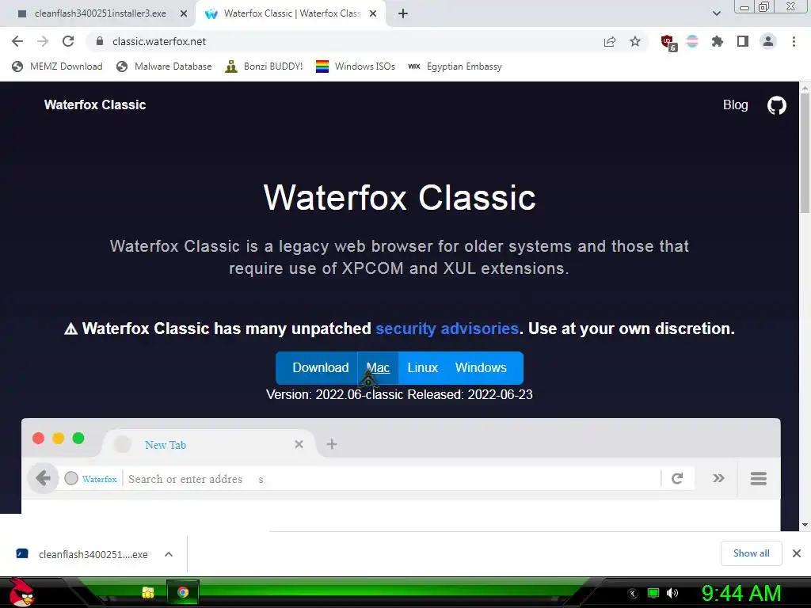Open the volume speaker tray icon
811x608 pixels.
[x=672, y=593]
